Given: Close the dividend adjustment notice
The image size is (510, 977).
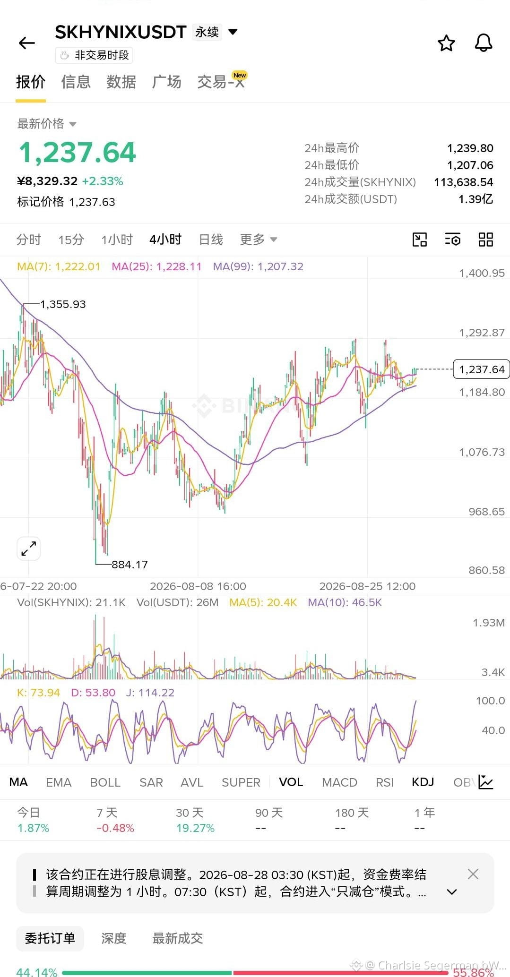Looking at the screenshot, I should 473,874.
